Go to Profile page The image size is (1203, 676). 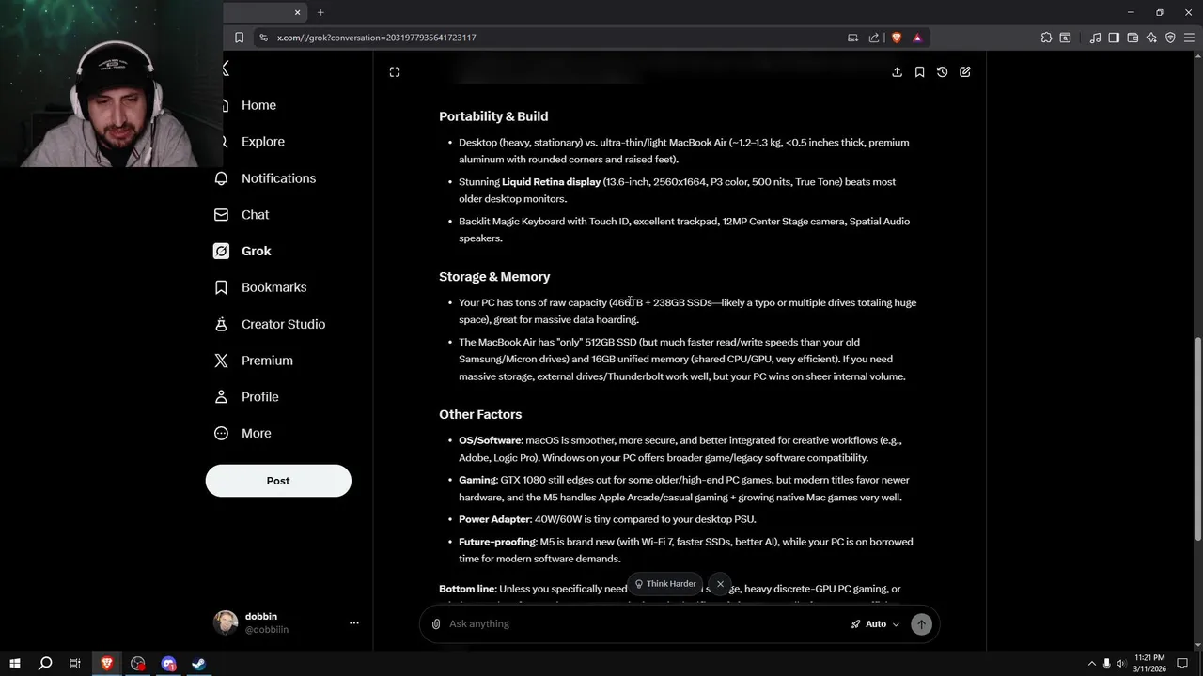(259, 397)
